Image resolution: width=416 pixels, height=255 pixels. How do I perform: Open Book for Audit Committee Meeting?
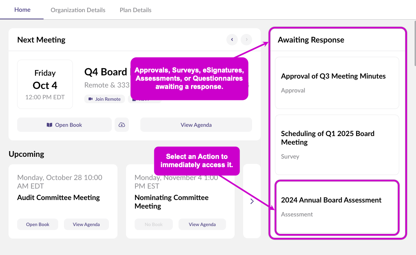click(38, 224)
